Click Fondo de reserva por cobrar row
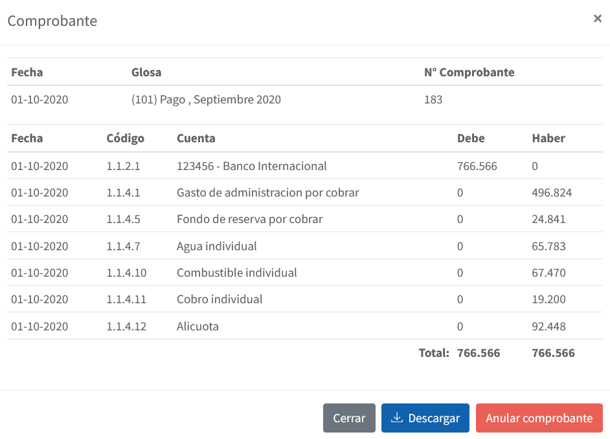Image resolution: width=610 pixels, height=439 pixels. pos(305,219)
